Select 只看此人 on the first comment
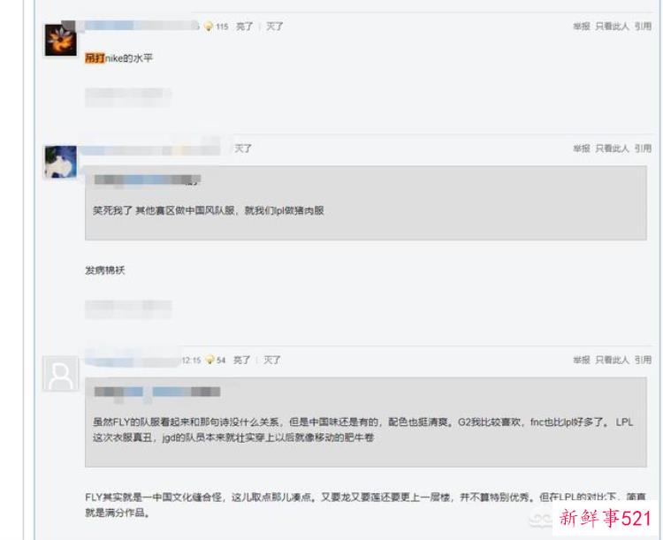663x540 pixels. tap(613, 27)
